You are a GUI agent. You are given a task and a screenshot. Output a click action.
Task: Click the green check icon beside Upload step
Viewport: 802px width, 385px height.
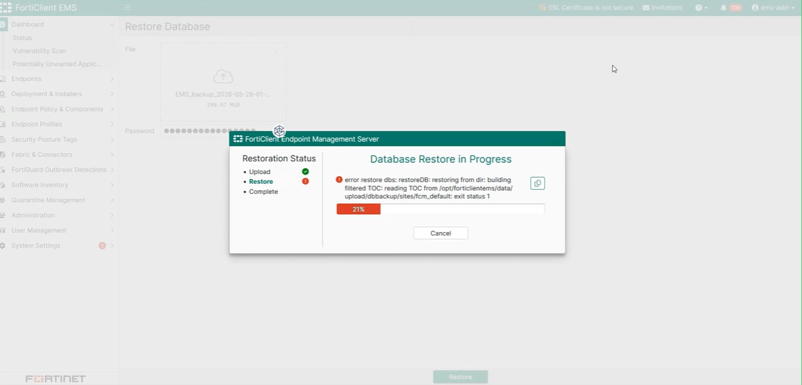[305, 171]
